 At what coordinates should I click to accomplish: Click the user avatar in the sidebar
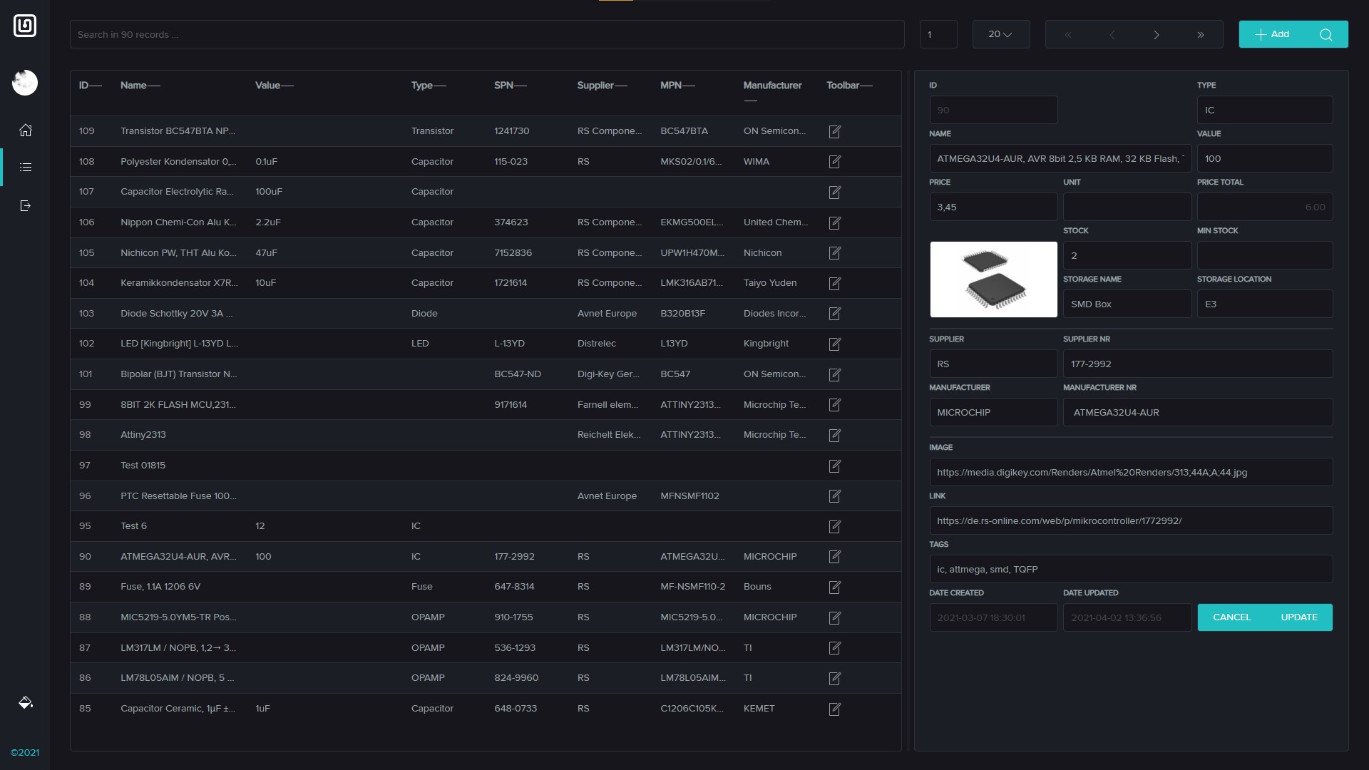tap(25, 82)
